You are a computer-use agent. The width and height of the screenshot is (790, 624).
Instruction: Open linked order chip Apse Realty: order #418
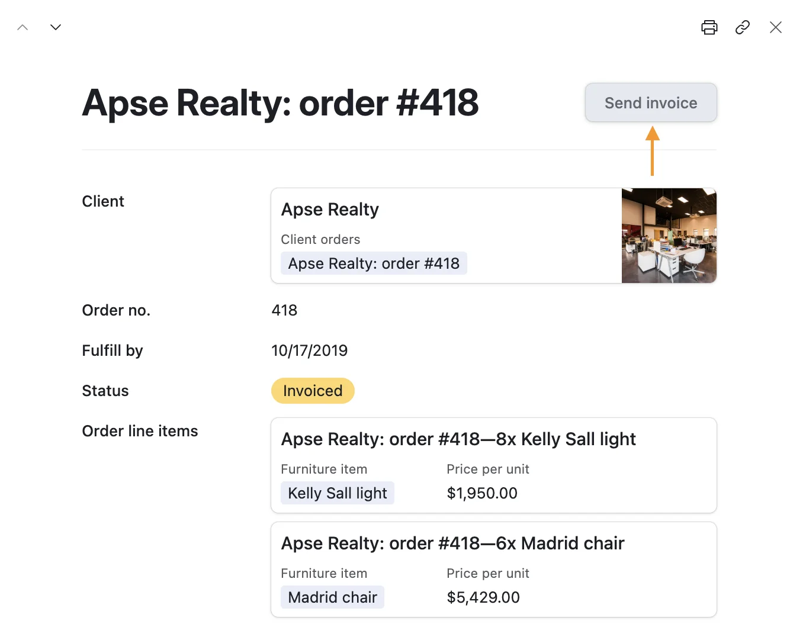(x=374, y=263)
